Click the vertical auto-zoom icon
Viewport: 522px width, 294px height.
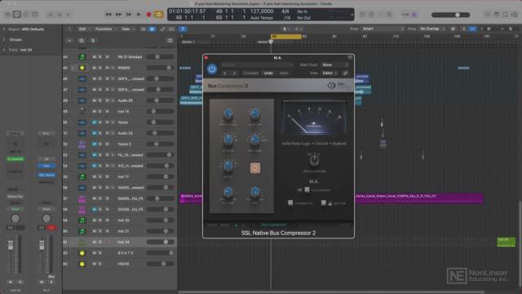click(464, 29)
